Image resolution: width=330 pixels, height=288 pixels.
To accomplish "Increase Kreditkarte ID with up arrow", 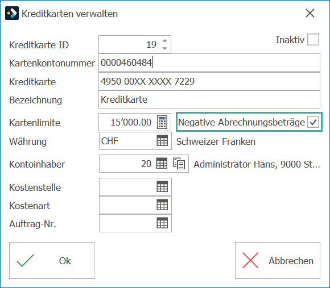I will click(165, 41).
